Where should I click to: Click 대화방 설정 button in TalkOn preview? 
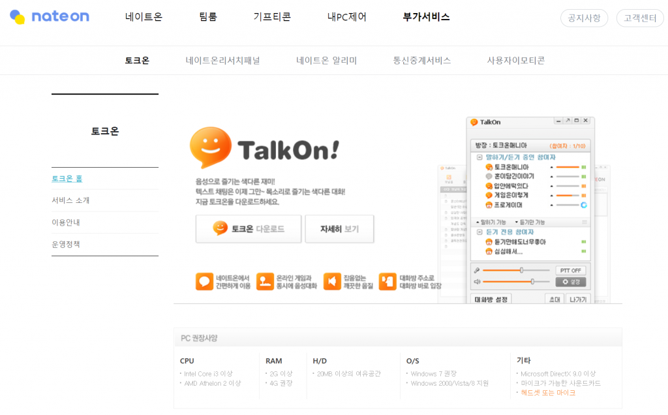(491, 299)
